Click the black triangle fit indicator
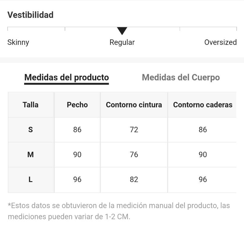This screenshot has width=244, height=233. (x=122, y=31)
